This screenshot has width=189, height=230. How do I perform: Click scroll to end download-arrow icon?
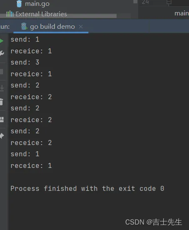tap(2, 88)
